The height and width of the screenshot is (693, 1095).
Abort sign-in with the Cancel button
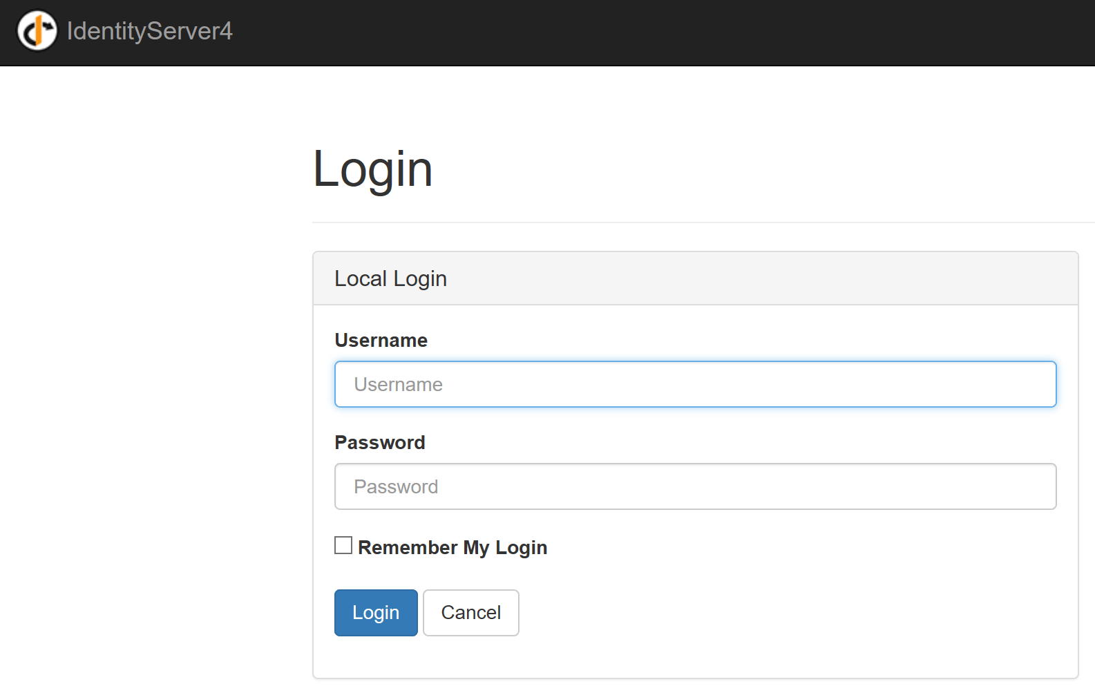pos(470,612)
